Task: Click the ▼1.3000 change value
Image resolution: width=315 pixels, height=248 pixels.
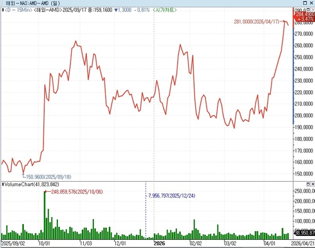Action: (x=123, y=10)
